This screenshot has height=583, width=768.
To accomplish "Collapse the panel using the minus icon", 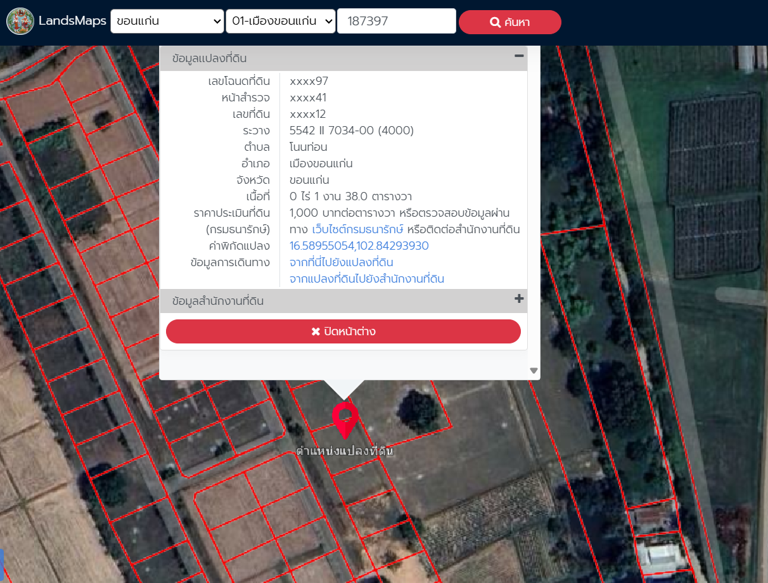I will 519,56.
